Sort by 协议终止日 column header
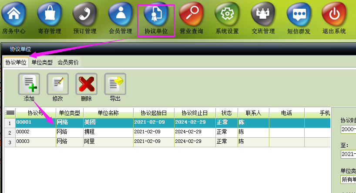The height and width of the screenshot is (193, 356). tap(195, 113)
